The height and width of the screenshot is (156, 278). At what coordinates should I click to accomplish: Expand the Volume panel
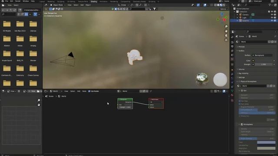tap(241, 69)
